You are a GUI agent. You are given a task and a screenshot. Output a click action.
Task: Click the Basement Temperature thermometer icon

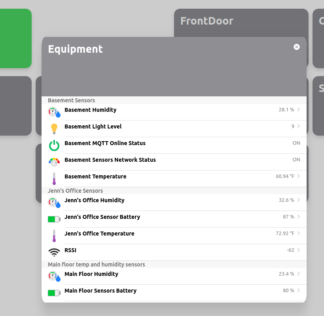click(54, 179)
